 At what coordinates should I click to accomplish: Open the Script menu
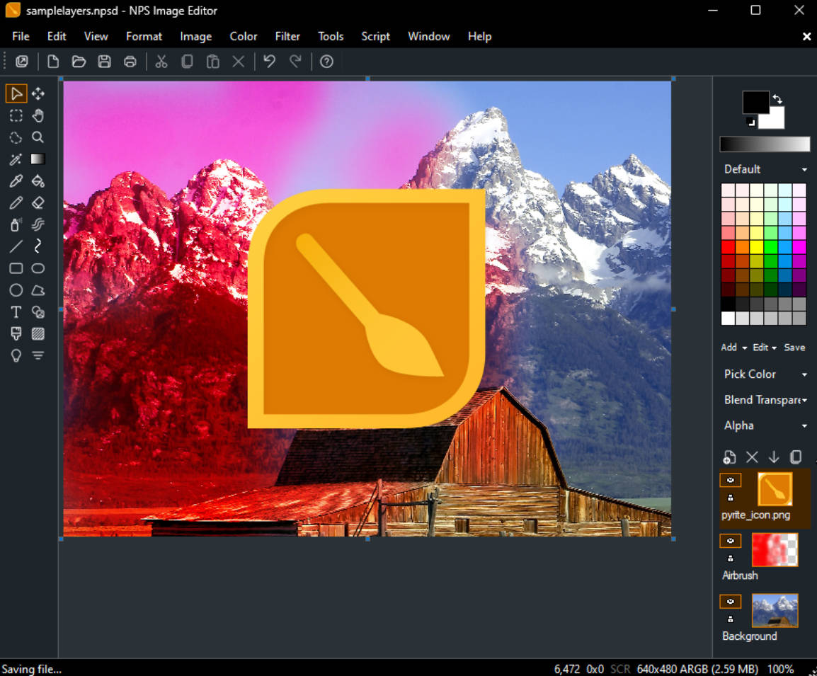376,37
